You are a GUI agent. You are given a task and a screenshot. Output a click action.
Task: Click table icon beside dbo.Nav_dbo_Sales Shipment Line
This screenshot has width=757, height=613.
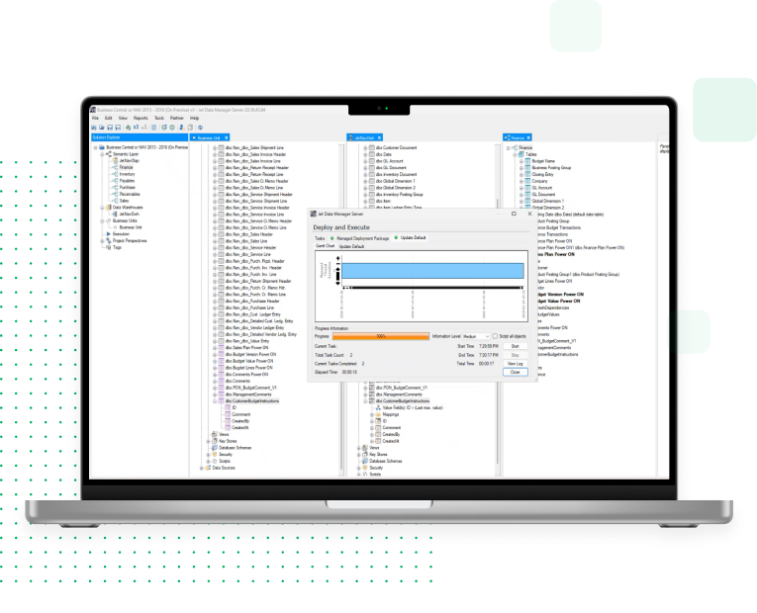[x=220, y=148]
